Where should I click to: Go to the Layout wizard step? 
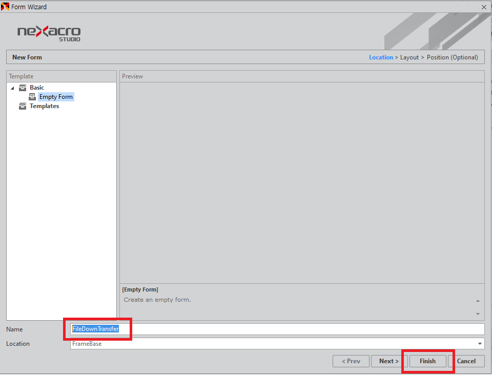pyautogui.click(x=409, y=57)
